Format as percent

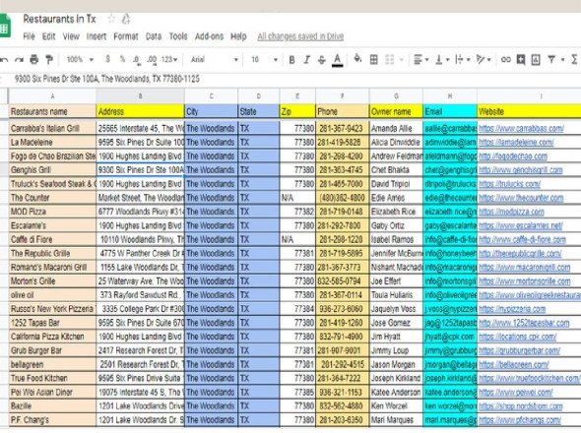click(122, 59)
